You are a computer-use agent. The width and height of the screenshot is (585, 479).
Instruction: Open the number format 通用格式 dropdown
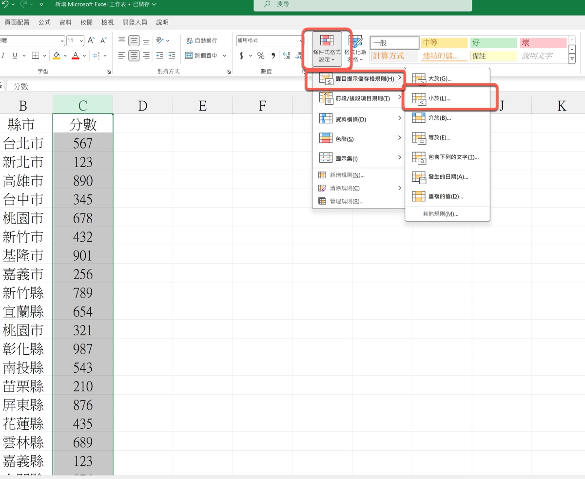(x=299, y=41)
